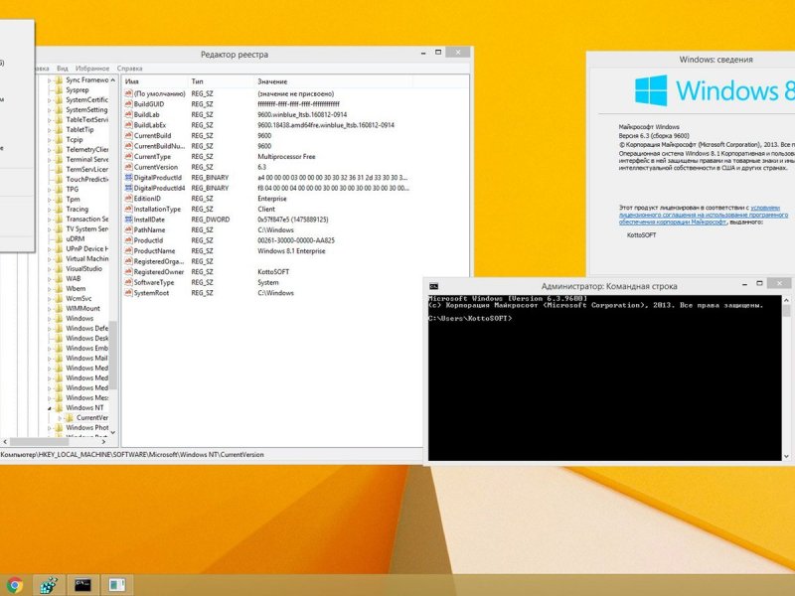
Task: Select the ProductName string value icon
Action: click(128, 251)
